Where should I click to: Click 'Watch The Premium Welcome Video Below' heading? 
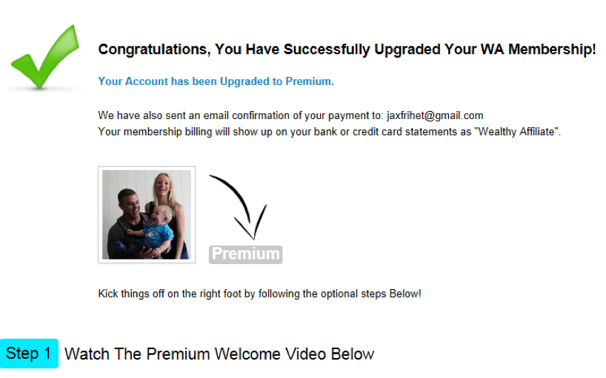219,354
